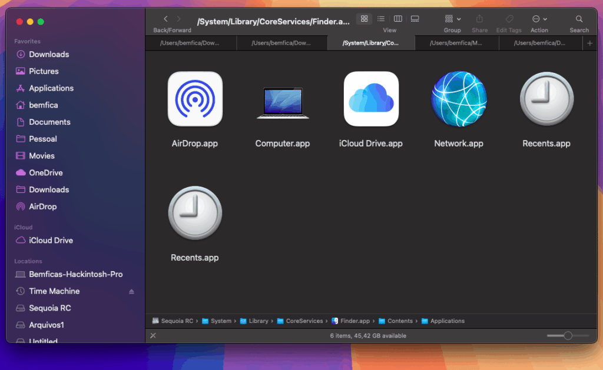Open the AirDrop.app icon
The image size is (603, 370).
click(x=195, y=99)
